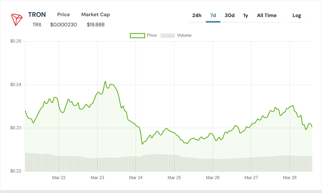This screenshot has height=193, width=322.
Task: Toggle the Price series legend item
Action: click(x=143, y=35)
